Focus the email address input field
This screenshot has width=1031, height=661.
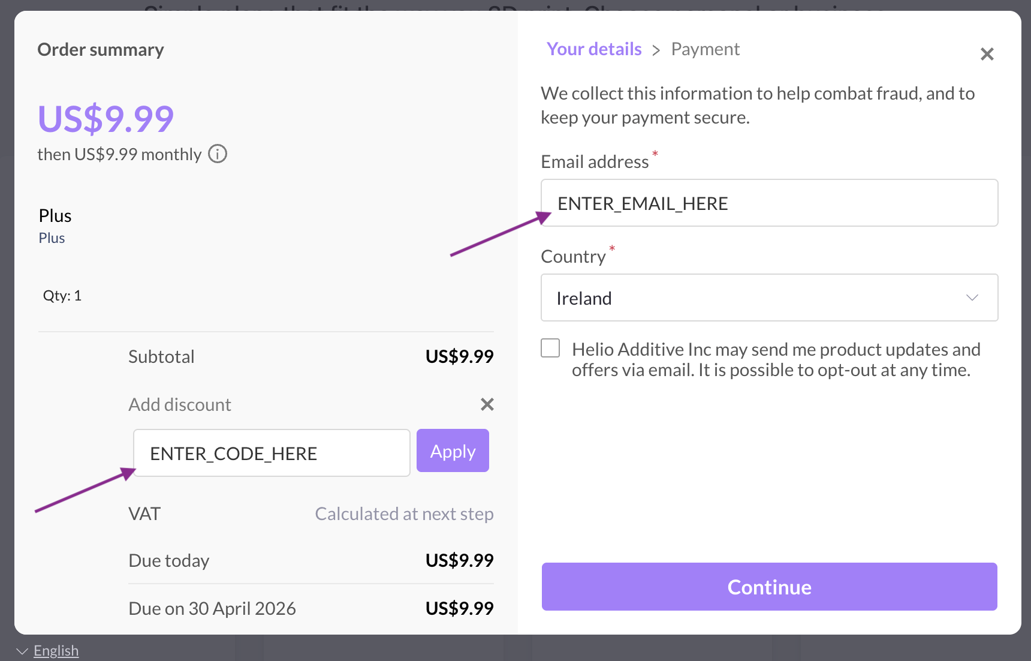coord(769,203)
